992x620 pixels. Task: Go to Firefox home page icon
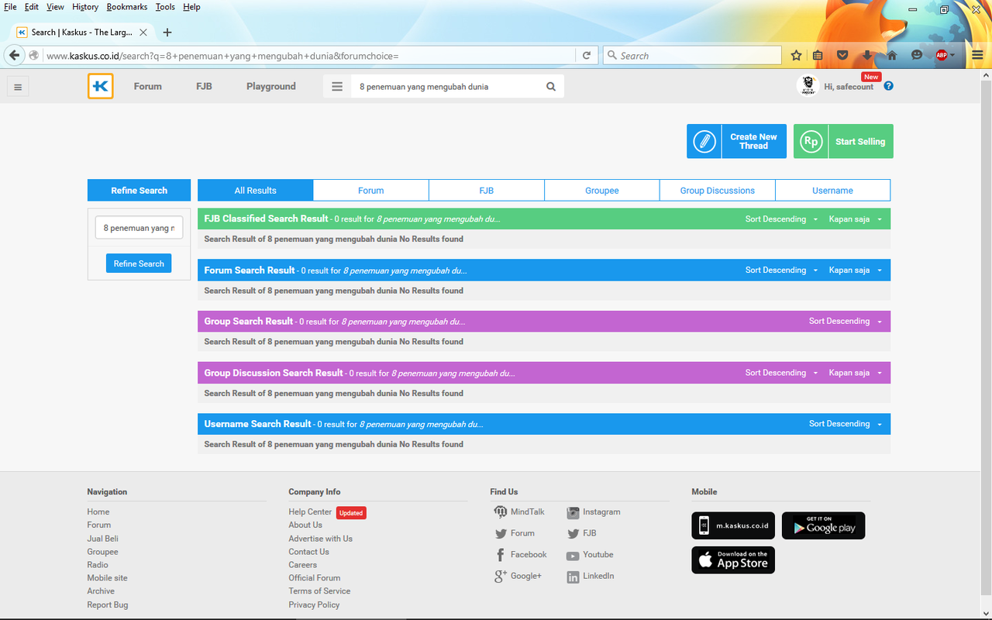892,55
